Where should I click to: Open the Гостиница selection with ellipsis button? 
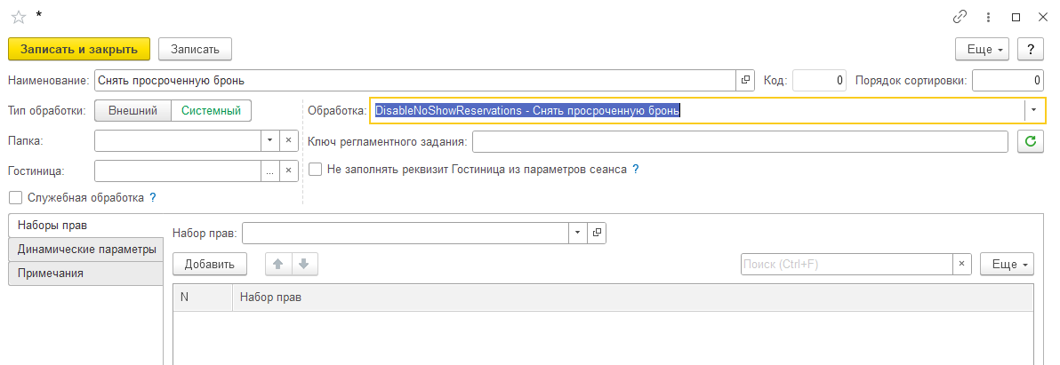[x=269, y=171]
